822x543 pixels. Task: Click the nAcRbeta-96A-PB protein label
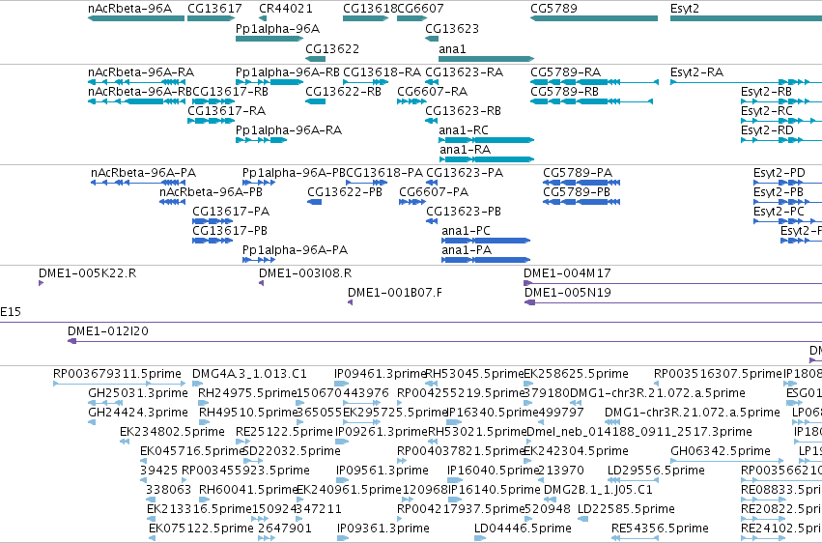tap(212, 192)
